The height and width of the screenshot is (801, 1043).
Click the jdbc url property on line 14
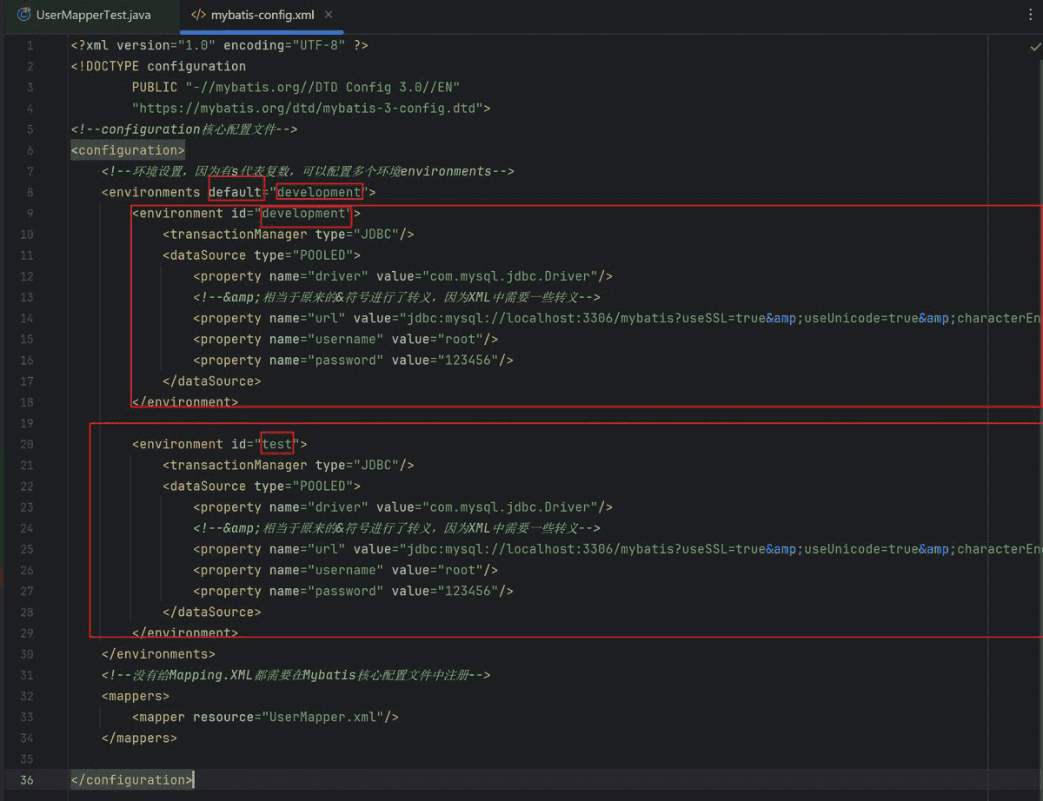(x=617, y=318)
